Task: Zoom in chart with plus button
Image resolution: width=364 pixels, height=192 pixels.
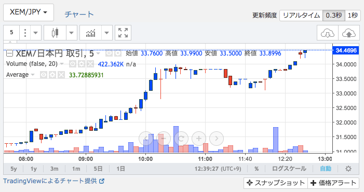Action: pyautogui.click(x=199, y=139)
